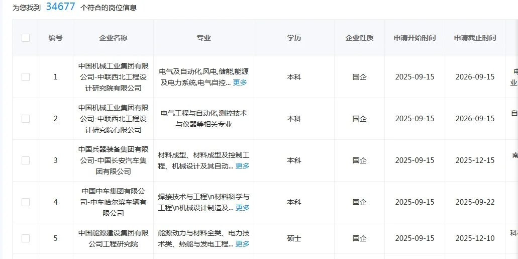Click the 申请截止时间 column header
Screen dimensions: 518x259
475,38
